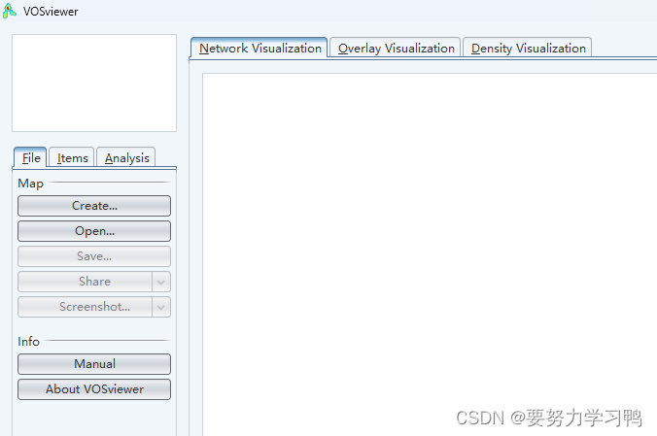Click the Share button
The height and width of the screenshot is (436, 657).
[x=86, y=282]
